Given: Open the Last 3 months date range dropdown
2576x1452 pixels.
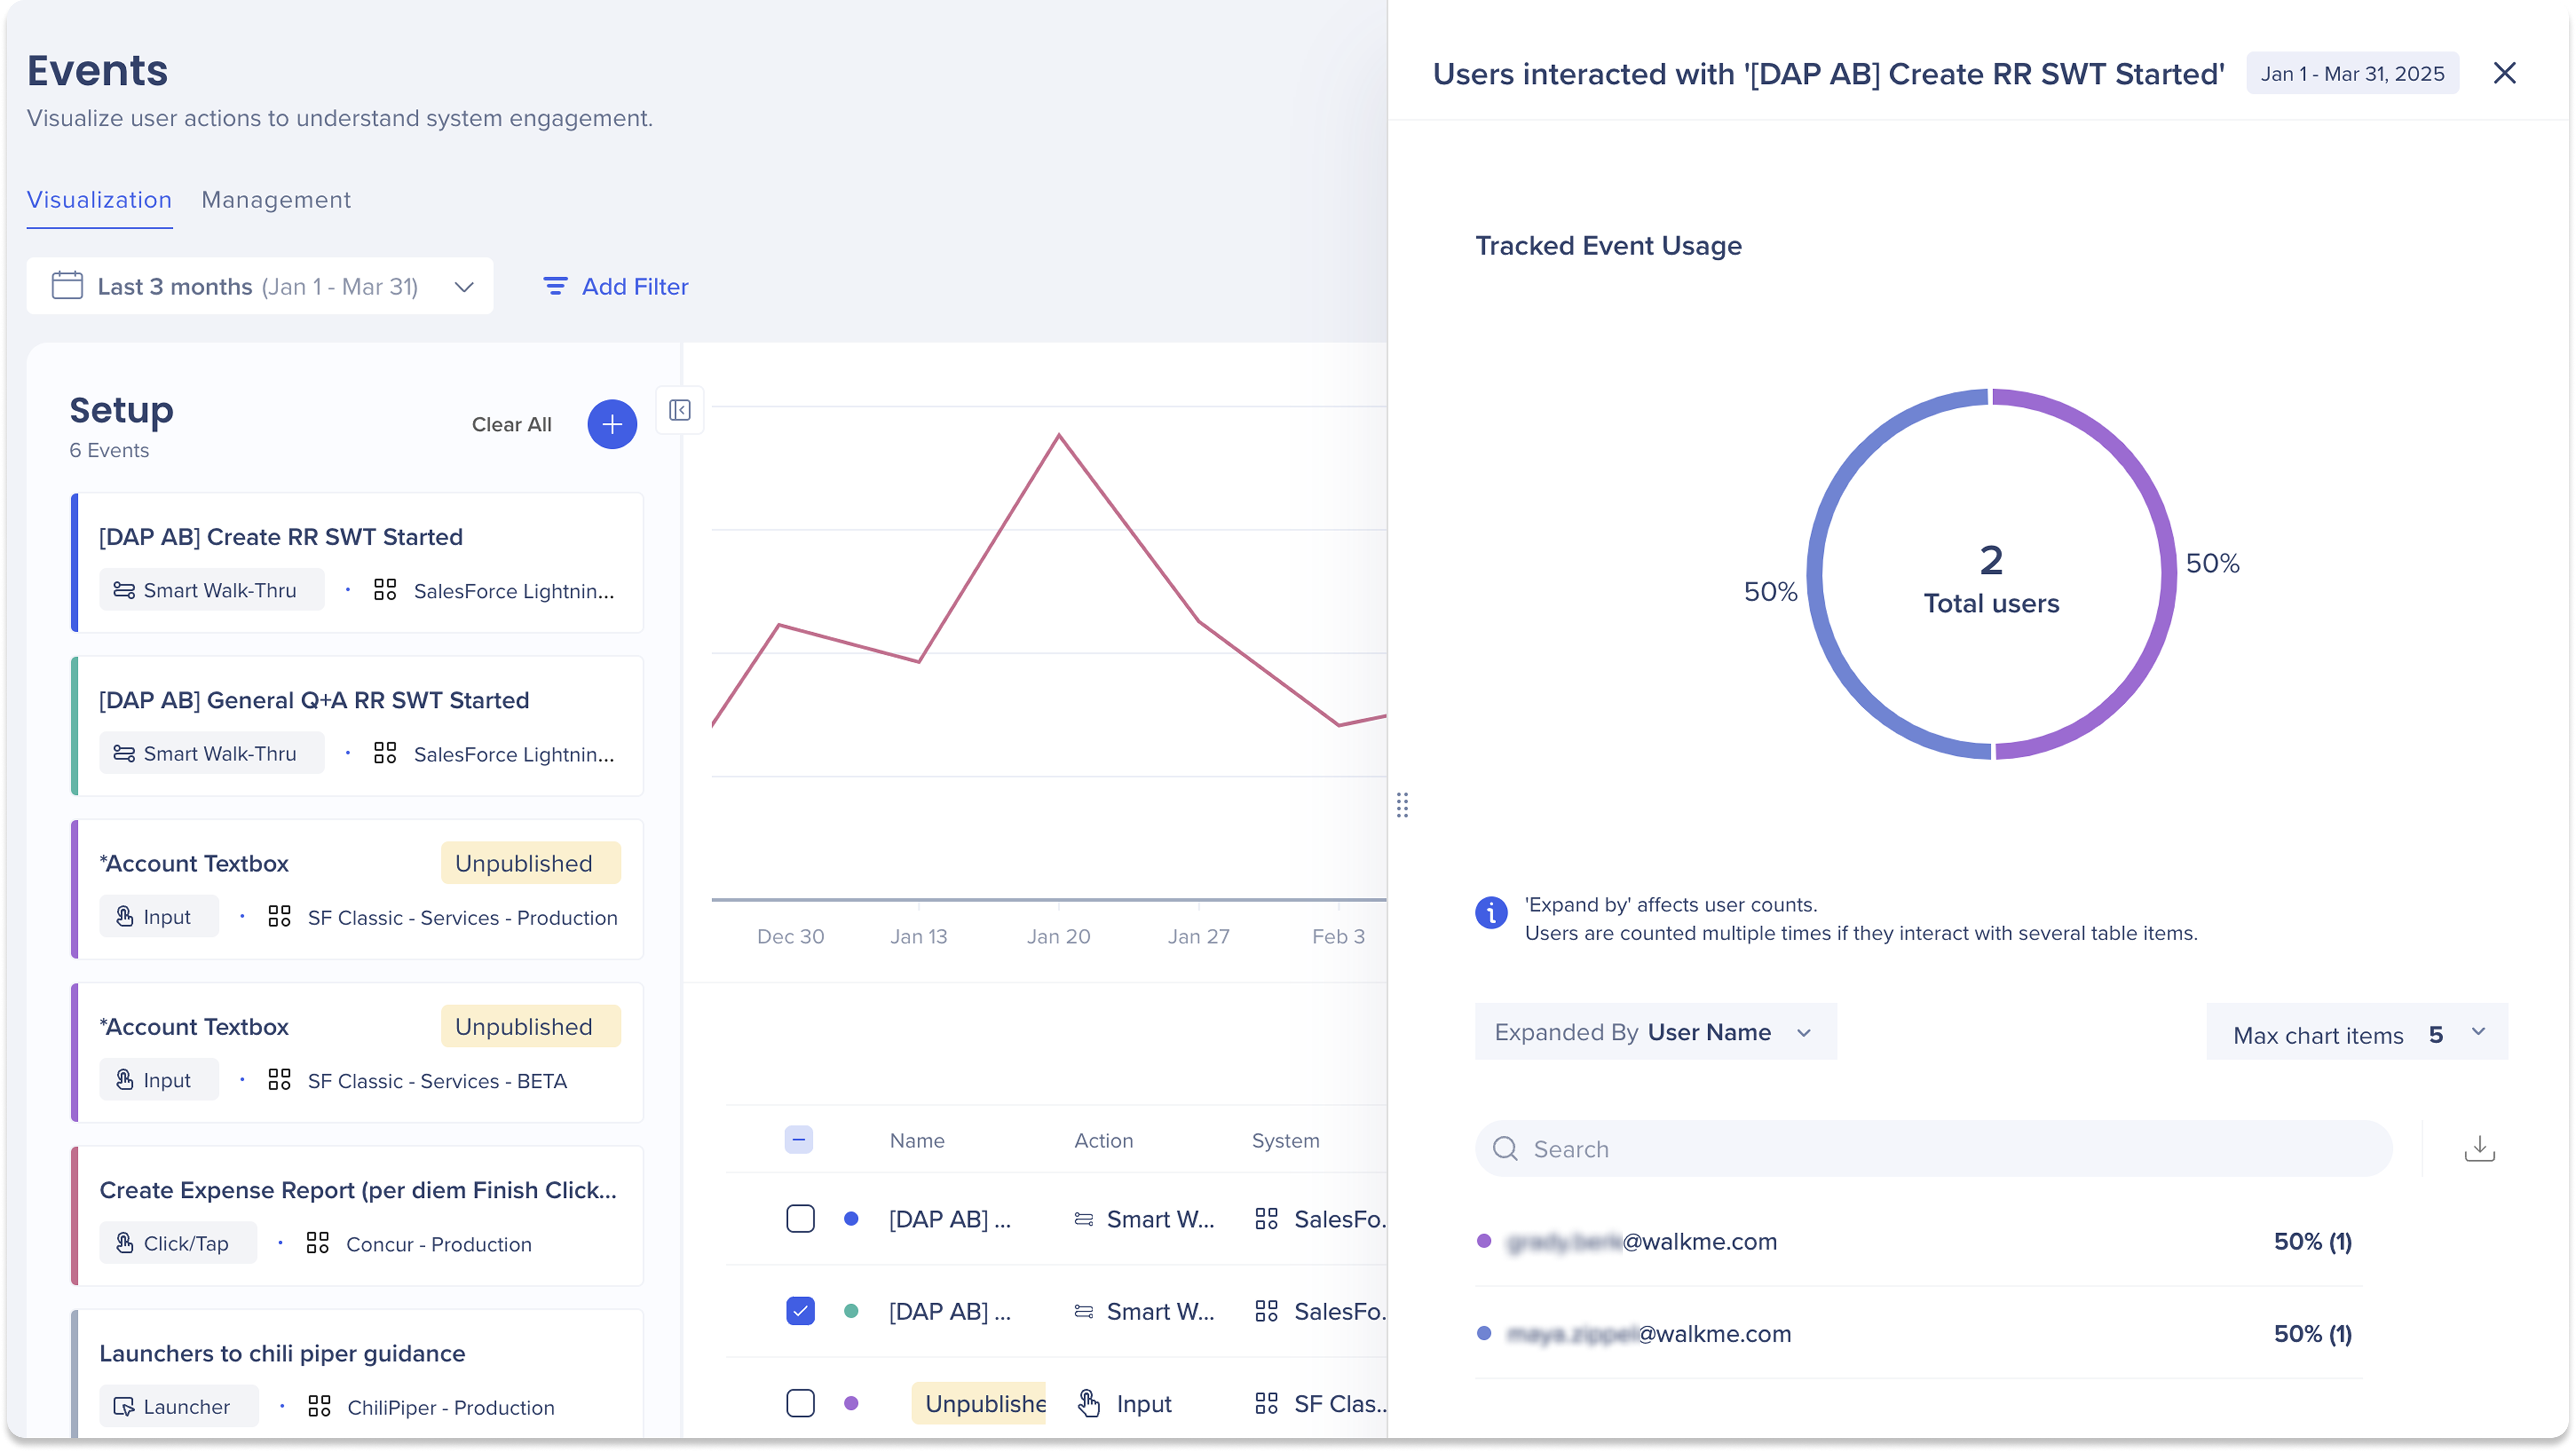Looking at the screenshot, I should point(260,286).
